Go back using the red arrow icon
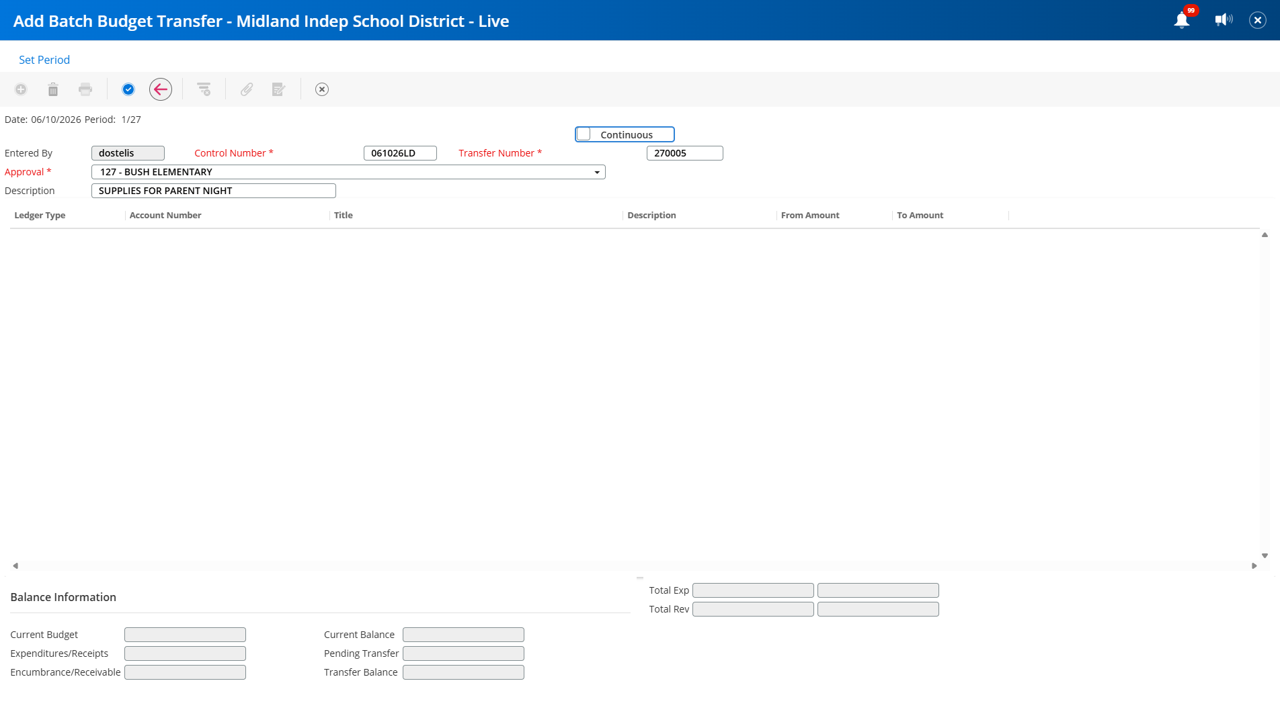Screen dimensions: 1280x724 [x=161, y=89]
